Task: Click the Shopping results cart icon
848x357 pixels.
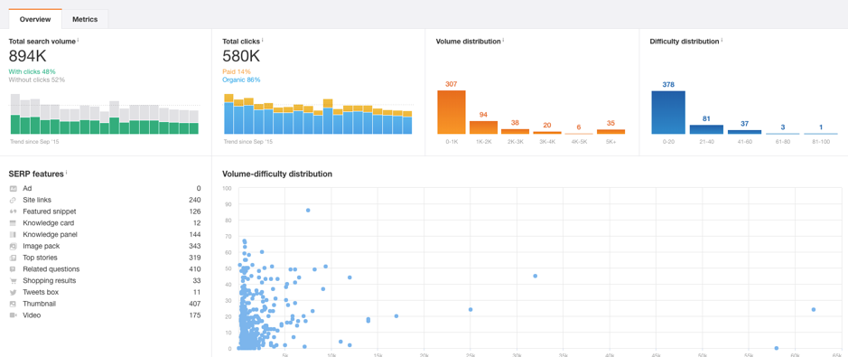Action: [14, 281]
